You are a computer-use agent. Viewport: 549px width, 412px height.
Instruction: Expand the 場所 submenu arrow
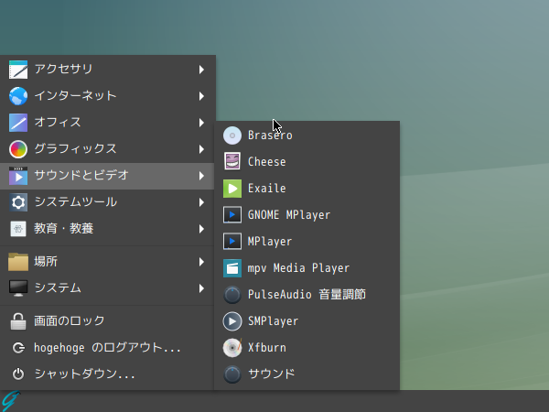pos(201,262)
